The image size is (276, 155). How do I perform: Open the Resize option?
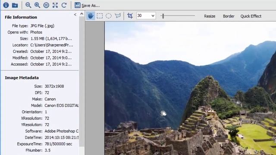(210, 16)
